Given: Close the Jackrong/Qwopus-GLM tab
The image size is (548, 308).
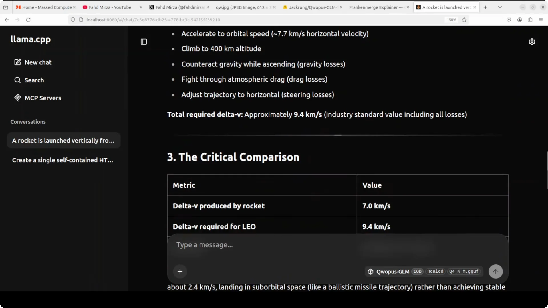Looking at the screenshot, I should (x=341, y=7).
